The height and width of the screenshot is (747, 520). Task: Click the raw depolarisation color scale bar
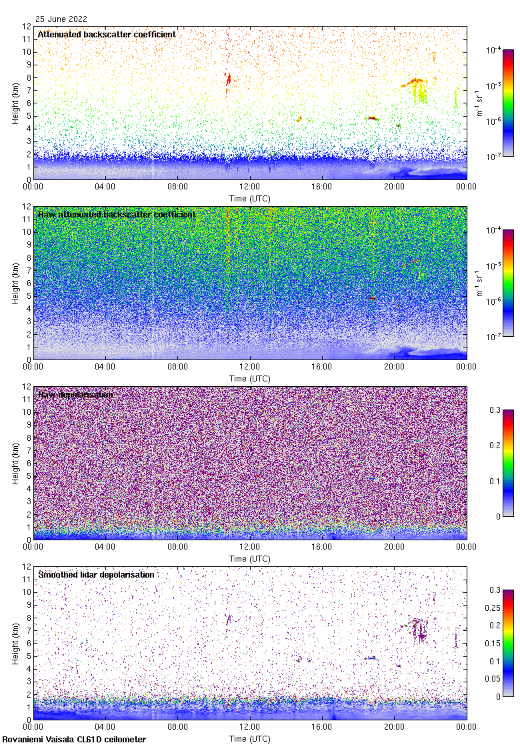[508, 463]
